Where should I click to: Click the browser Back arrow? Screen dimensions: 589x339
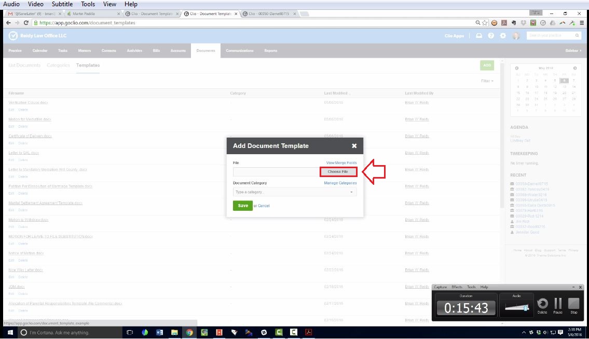pos(8,23)
